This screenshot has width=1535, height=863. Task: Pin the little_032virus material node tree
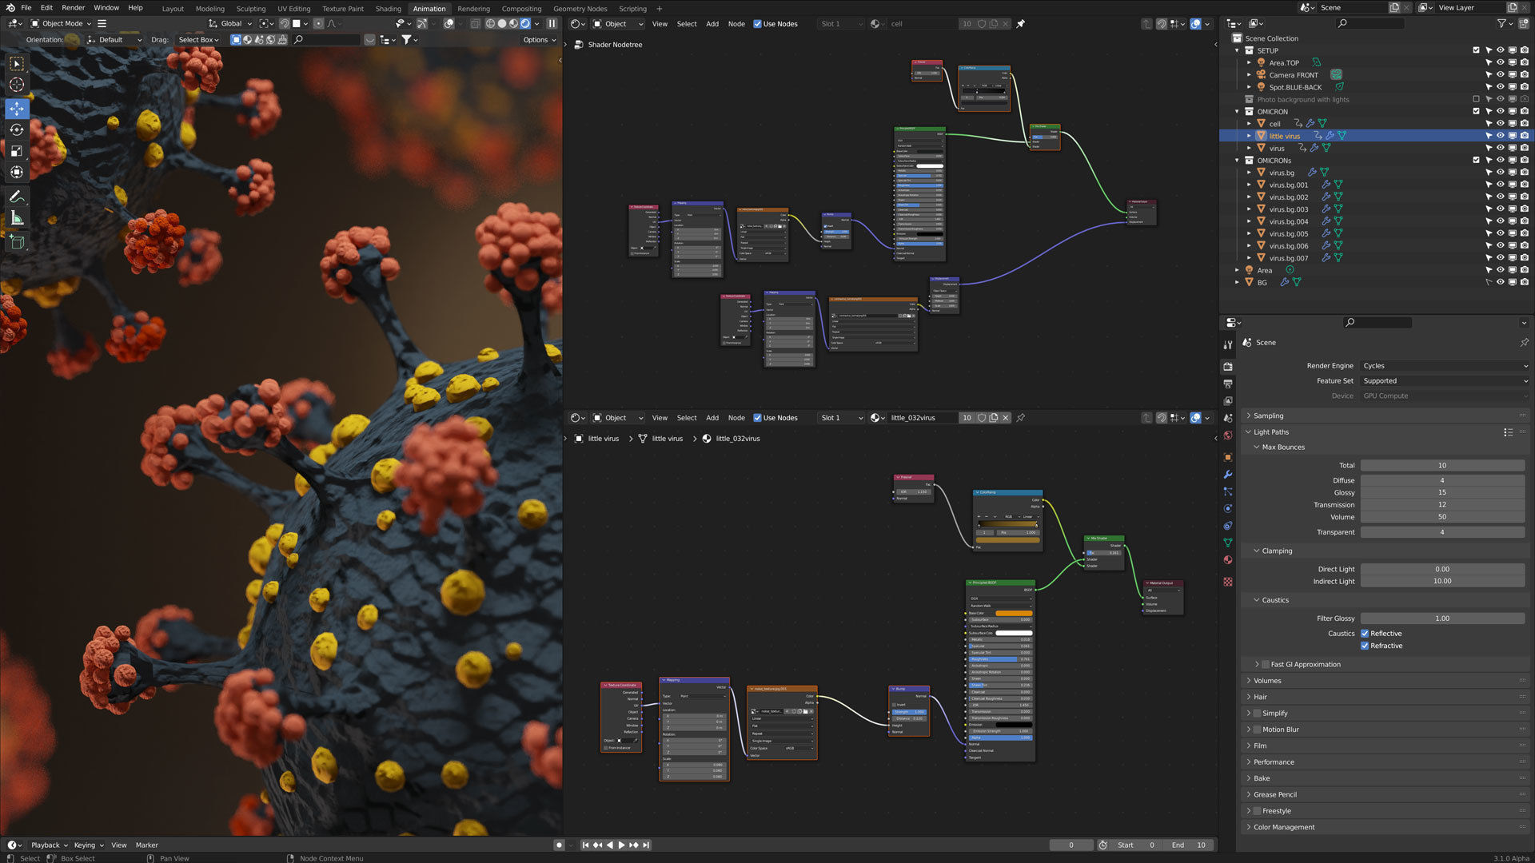pos(1020,418)
